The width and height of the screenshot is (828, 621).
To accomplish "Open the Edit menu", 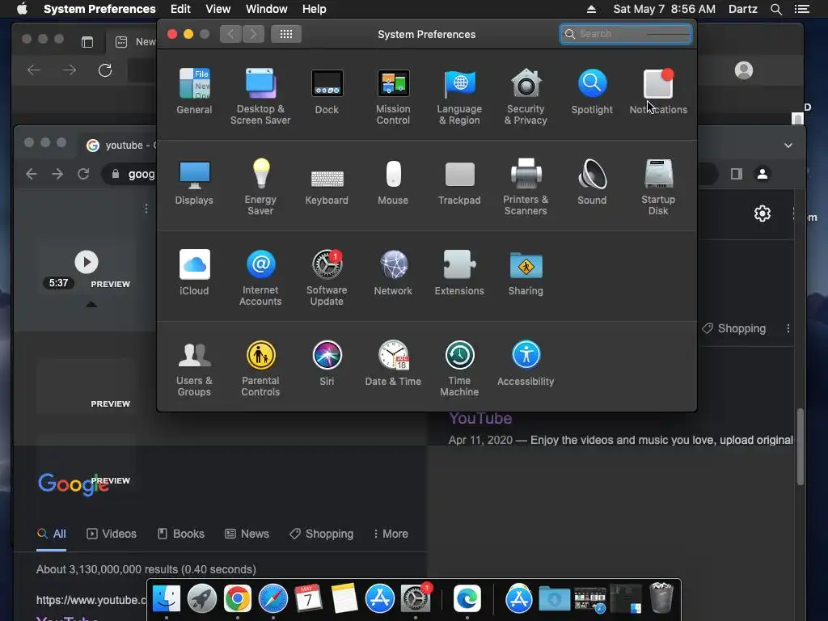I will point(180,9).
